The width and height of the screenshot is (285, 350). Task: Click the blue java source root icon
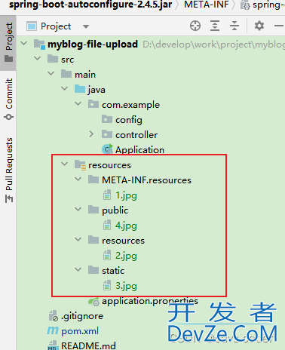pos(80,89)
